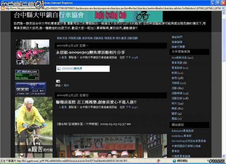Open the 單車常識 (8) label
The width and height of the screenshot is (226, 164).
(179, 63)
